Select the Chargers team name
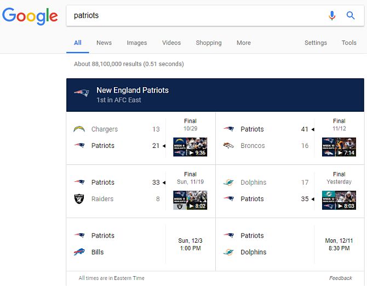367x286 pixels. pyautogui.click(x=105, y=129)
